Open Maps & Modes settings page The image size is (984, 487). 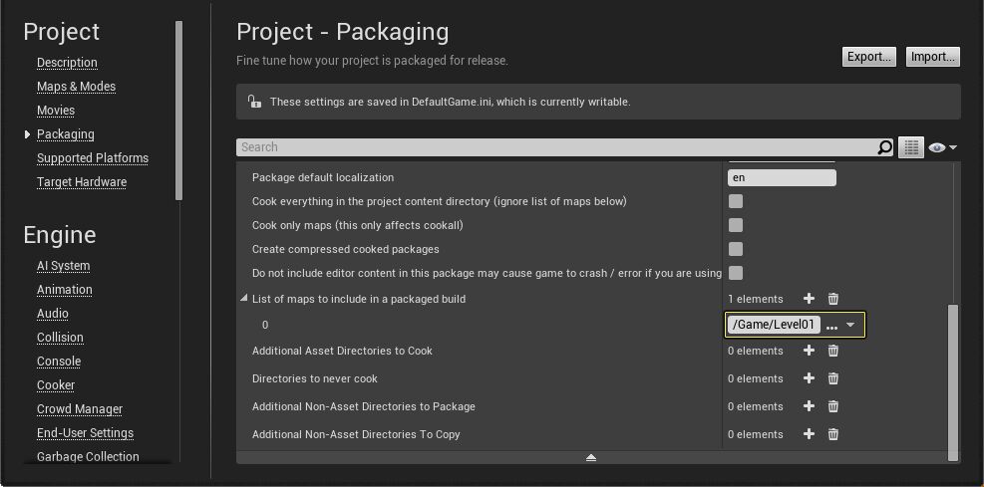click(x=76, y=87)
